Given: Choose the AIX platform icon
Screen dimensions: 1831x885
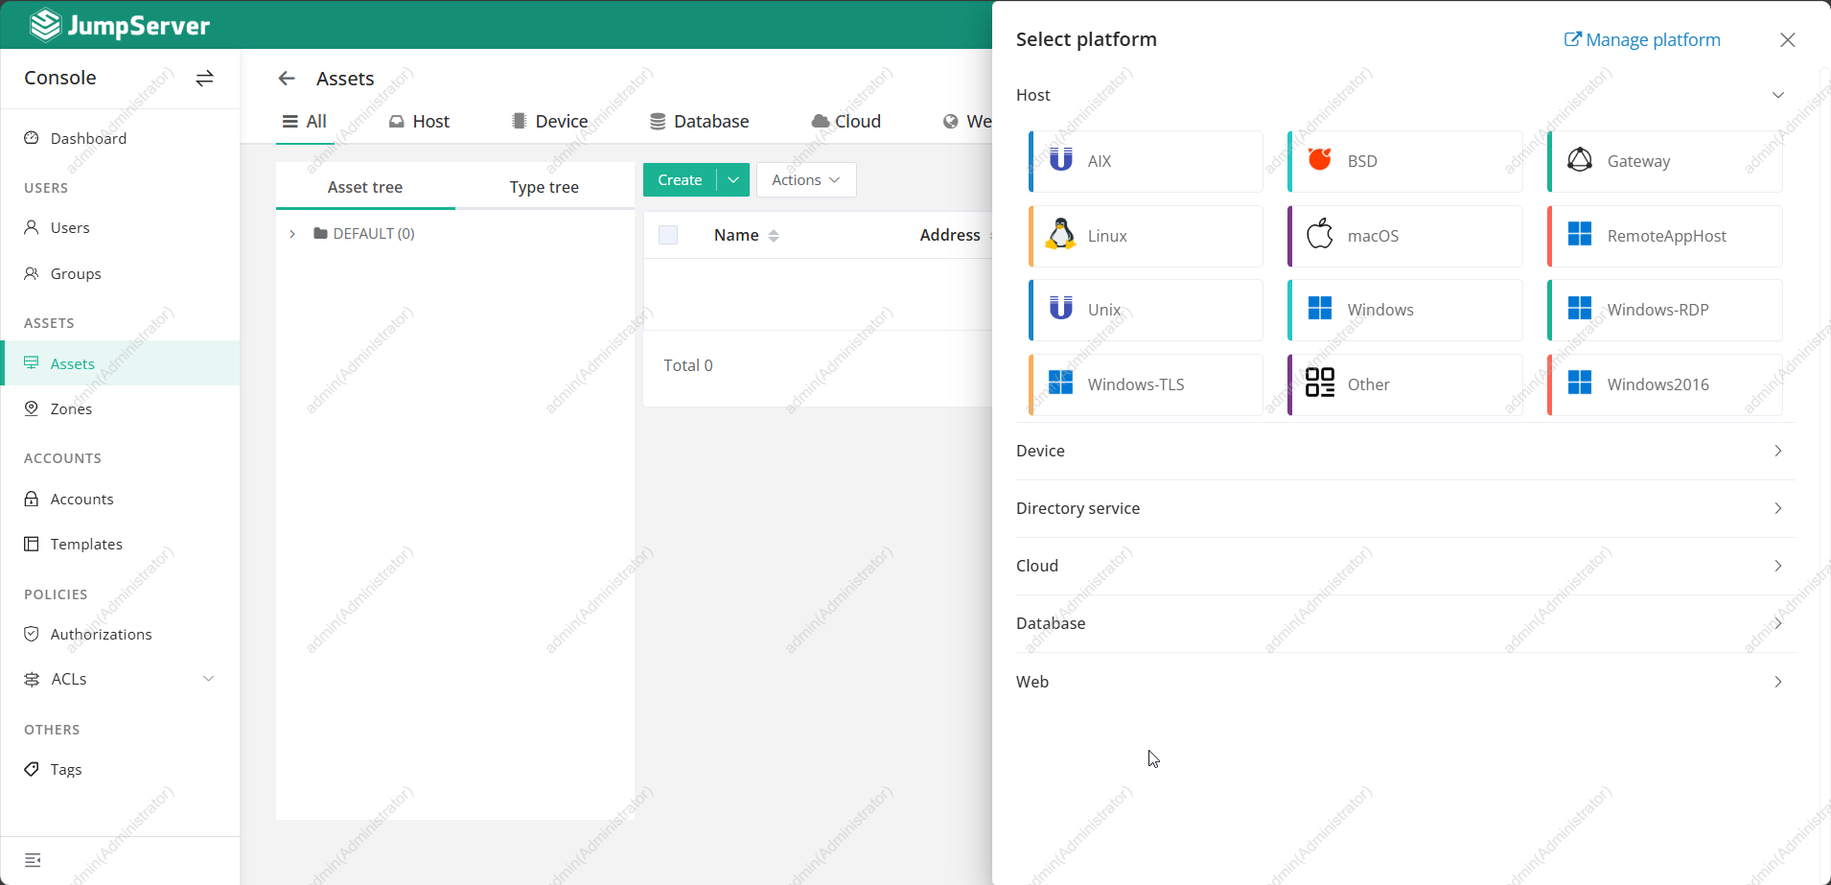Looking at the screenshot, I should pyautogui.click(x=1060, y=160).
